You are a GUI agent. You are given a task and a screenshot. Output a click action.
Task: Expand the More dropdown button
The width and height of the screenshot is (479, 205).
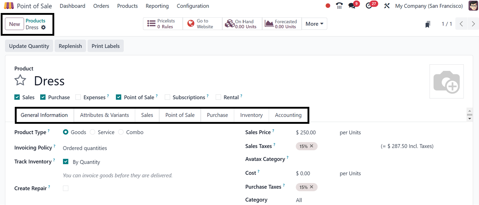point(314,24)
